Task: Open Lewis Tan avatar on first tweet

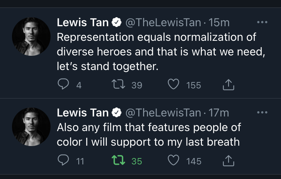Action: point(31,36)
